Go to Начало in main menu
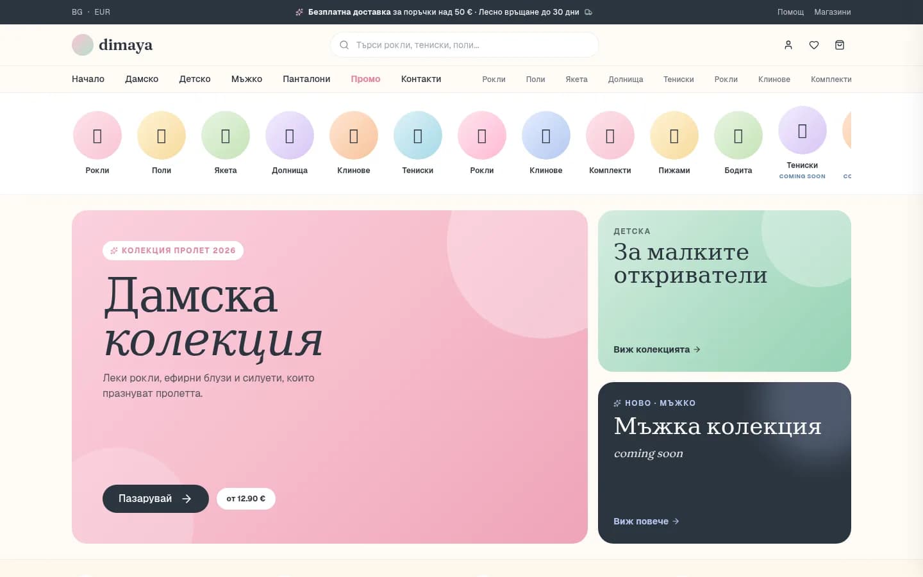Image resolution: width=923 pixels, height=577 pixels. pos(88,79)
